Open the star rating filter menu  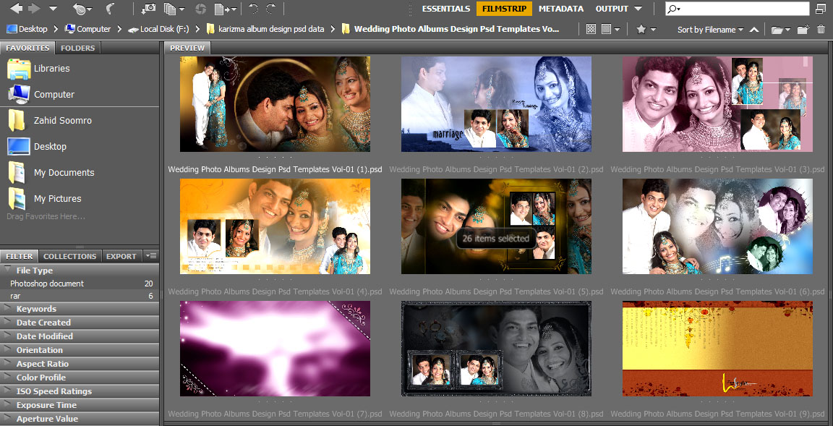[646, 29]
